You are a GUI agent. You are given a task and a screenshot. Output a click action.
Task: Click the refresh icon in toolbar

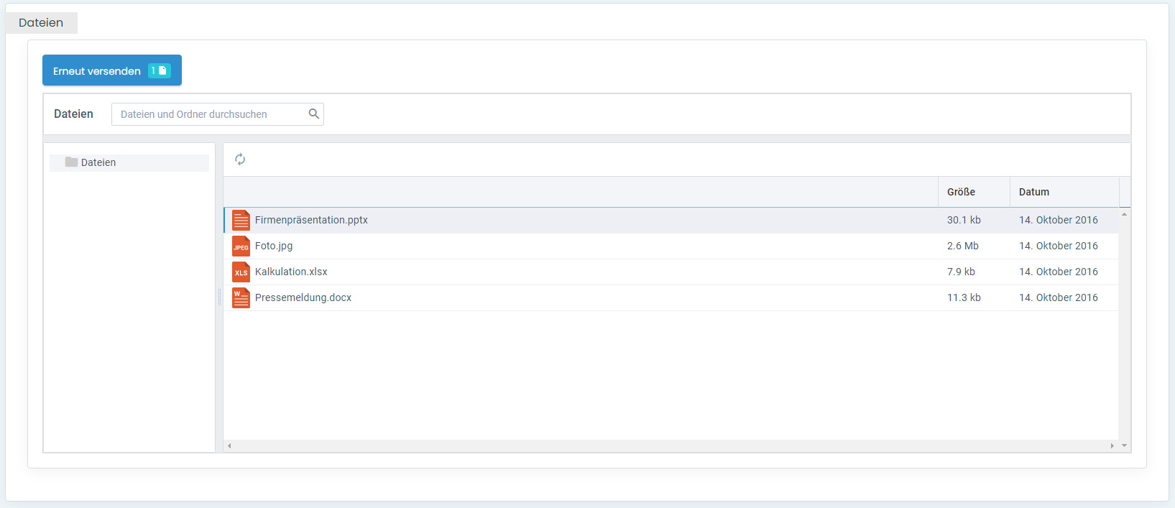point(240,160)
